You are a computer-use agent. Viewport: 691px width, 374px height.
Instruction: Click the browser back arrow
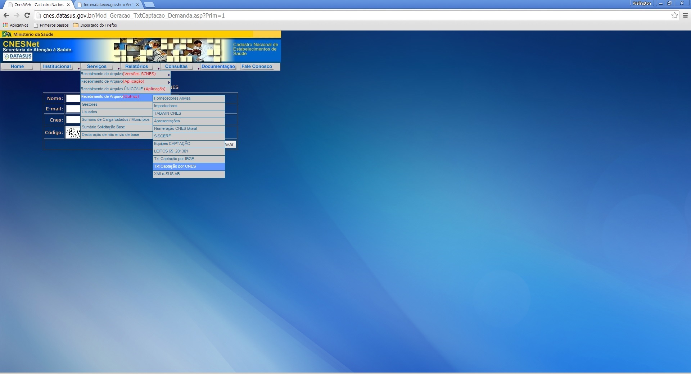coord(6,15)
